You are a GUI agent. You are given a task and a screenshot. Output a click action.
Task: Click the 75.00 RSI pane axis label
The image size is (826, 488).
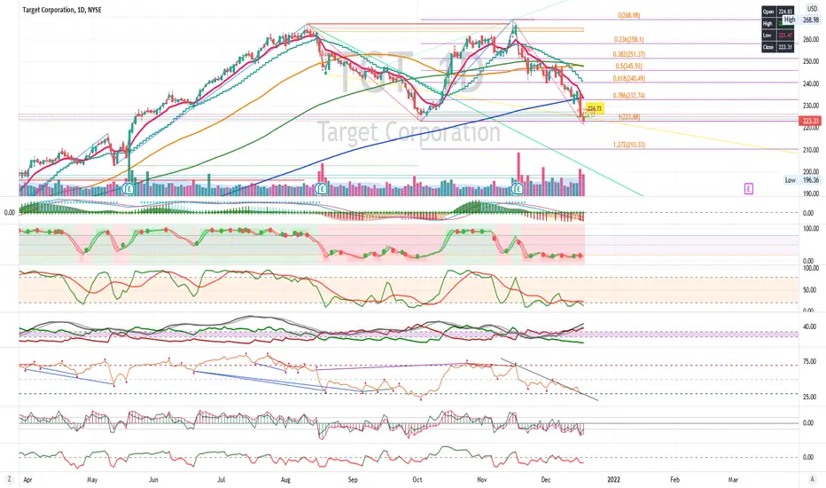pyautogui.click(x=811, y=362)
